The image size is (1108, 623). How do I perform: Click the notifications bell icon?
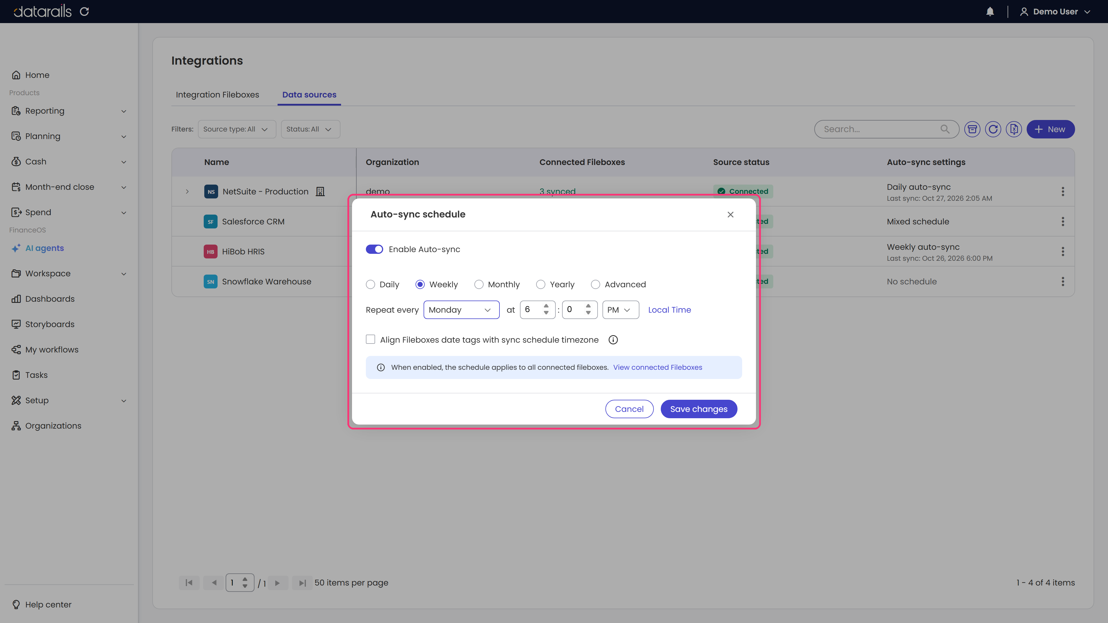point(990,12)
